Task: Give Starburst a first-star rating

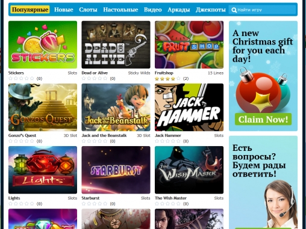Action: click(x=84, y=204)
